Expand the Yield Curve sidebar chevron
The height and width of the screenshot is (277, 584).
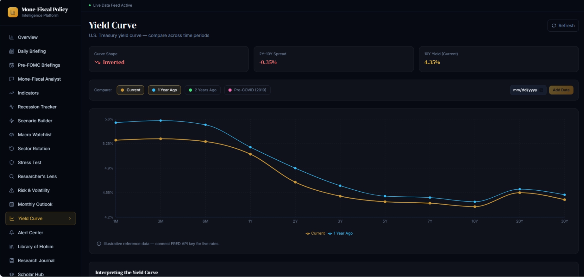coord(70,219)
